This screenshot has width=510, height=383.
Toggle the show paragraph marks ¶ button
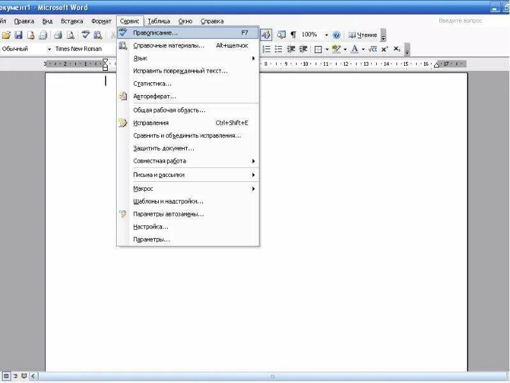point(293,35)
